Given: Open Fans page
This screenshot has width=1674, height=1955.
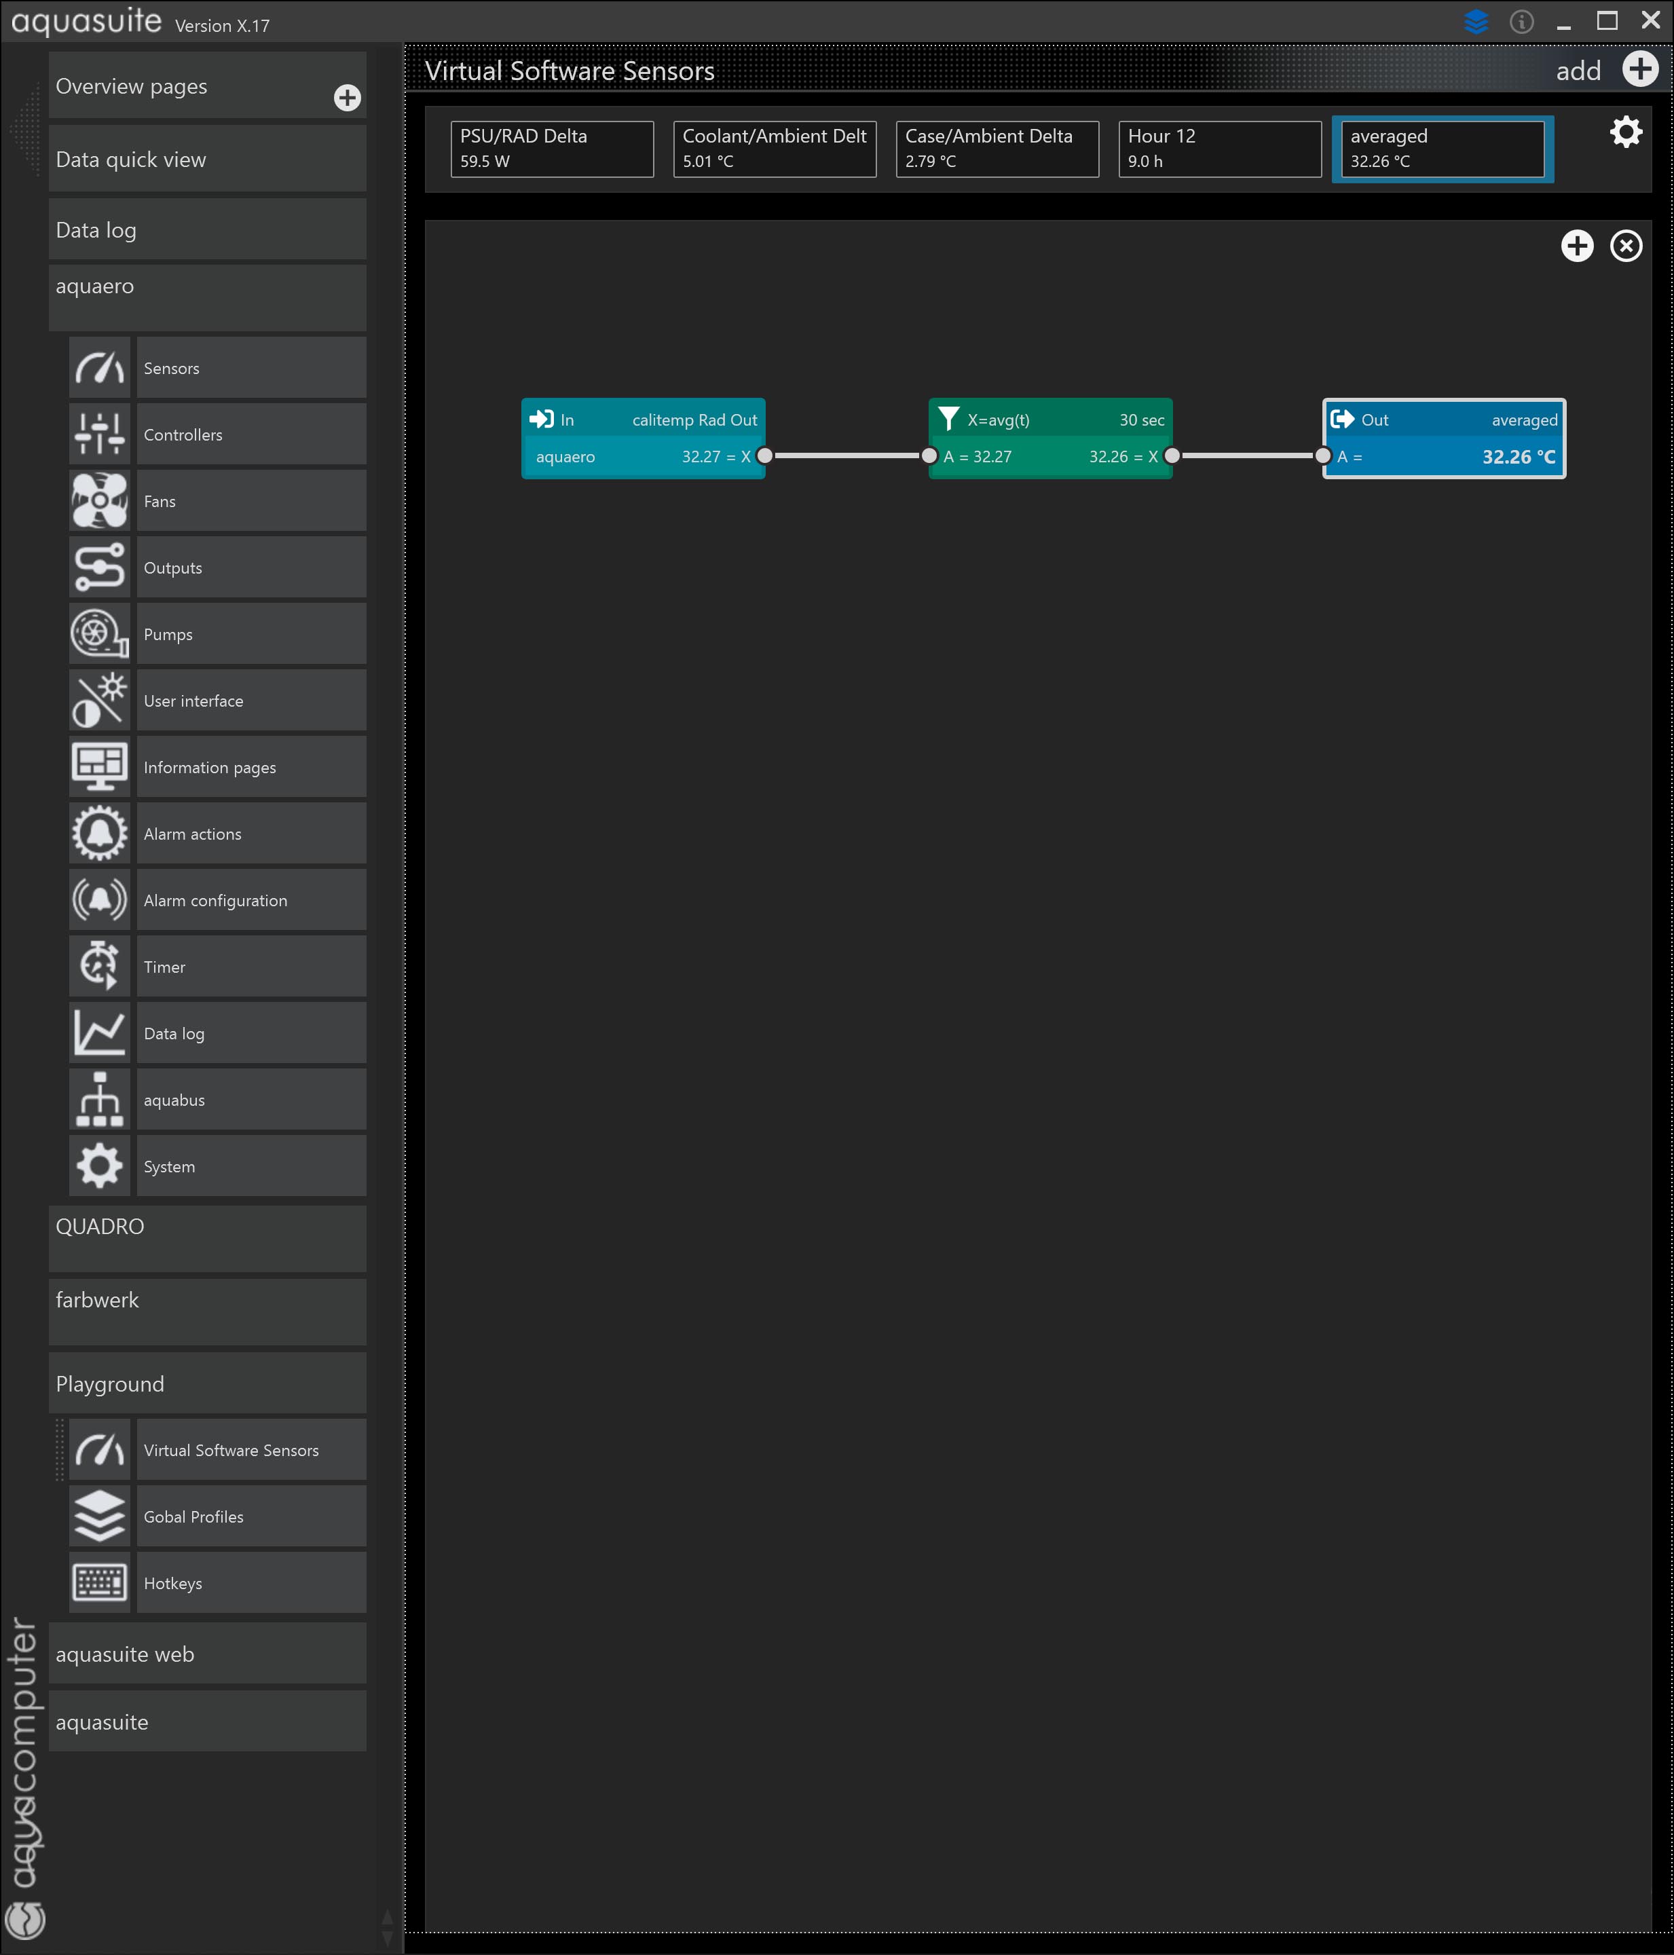Looking at the screenshot, I should click(x=251, y=501).
